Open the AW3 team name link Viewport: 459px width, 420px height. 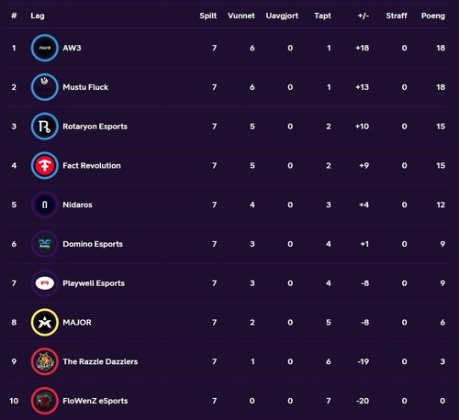click(72, 48)
